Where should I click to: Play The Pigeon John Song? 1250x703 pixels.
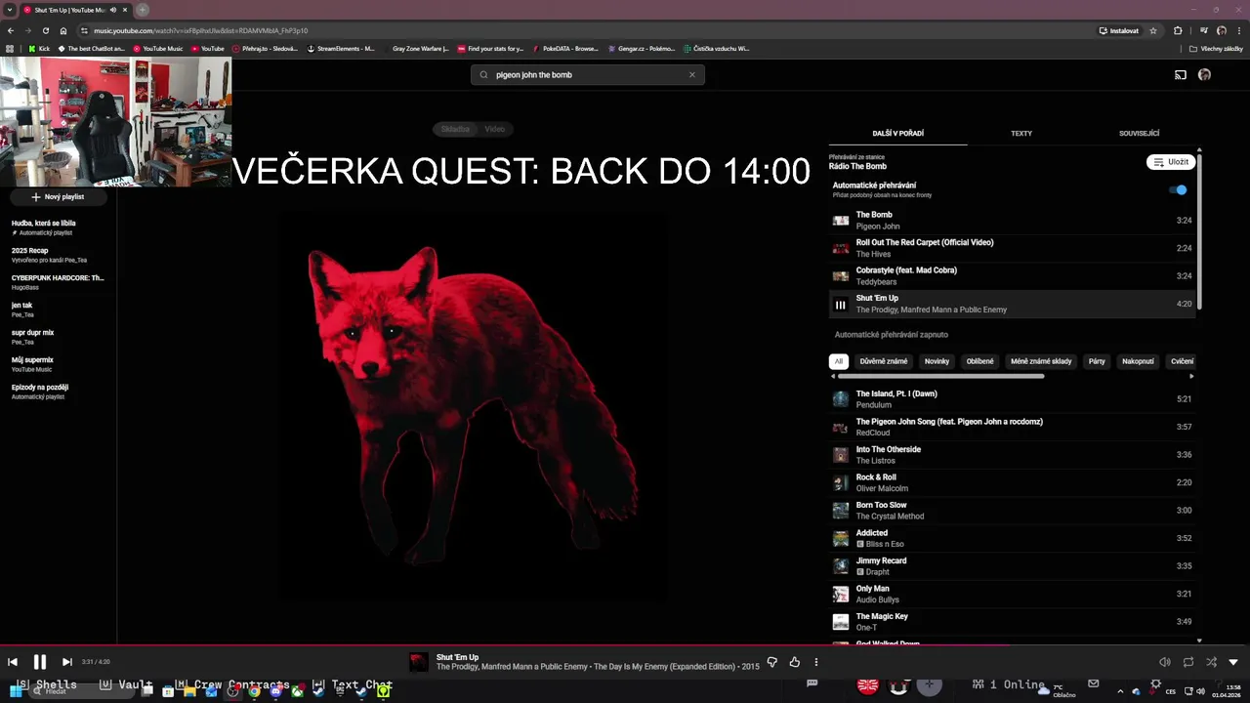tap(1012, 427)
